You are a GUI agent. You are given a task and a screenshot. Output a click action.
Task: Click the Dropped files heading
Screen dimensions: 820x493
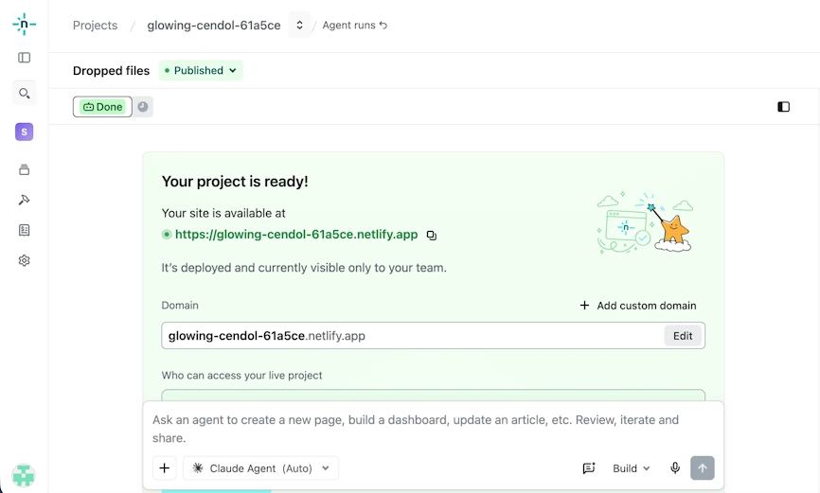point(111,71)
